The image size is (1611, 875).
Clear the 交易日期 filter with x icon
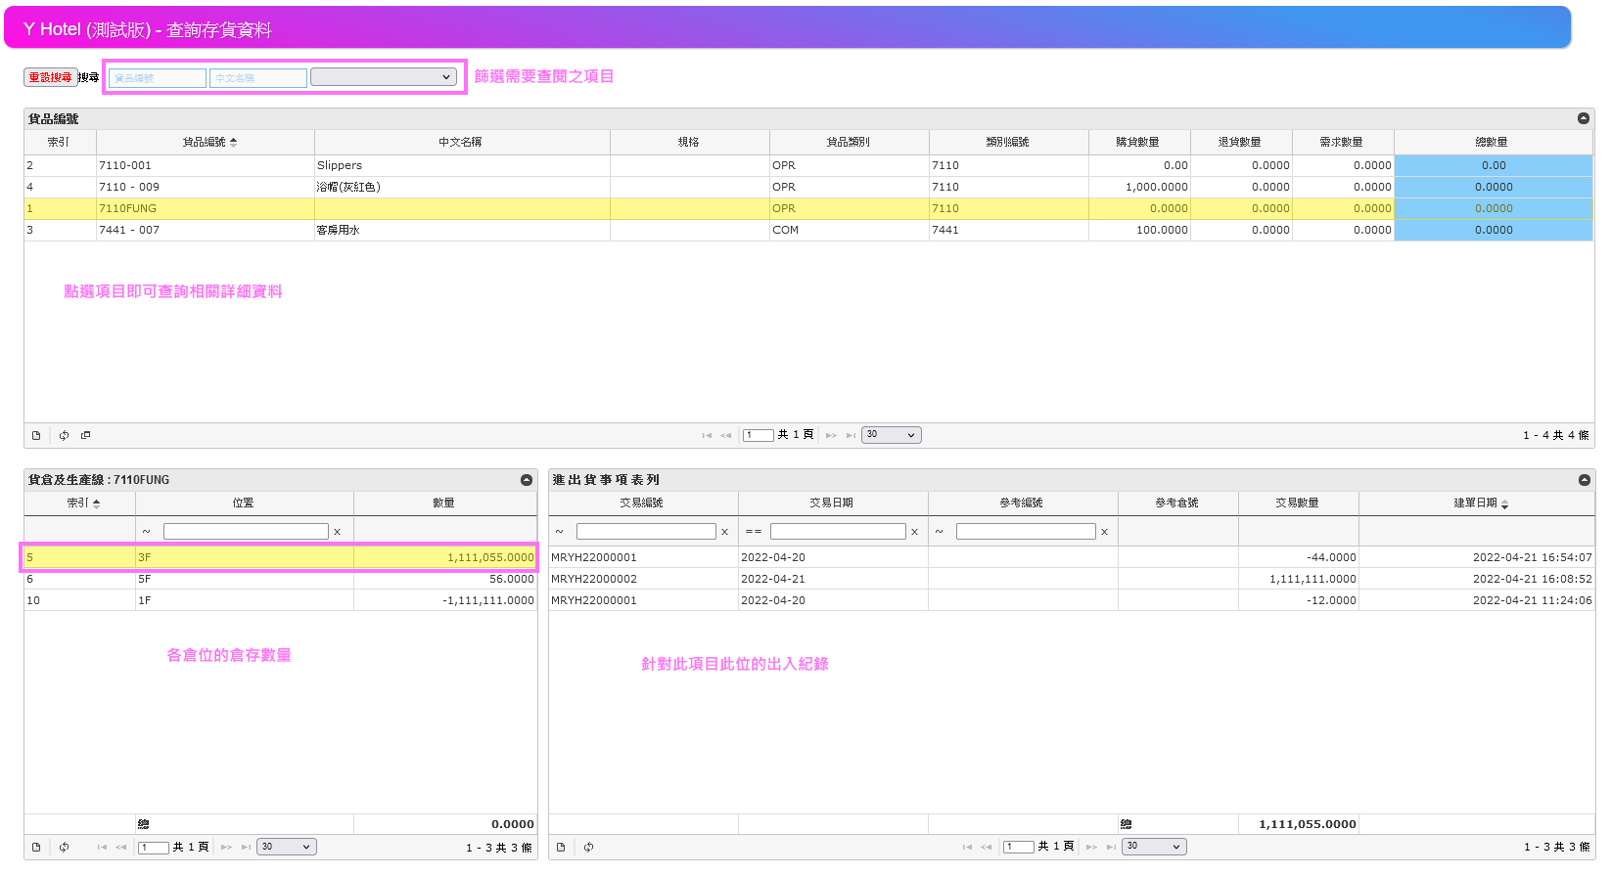click(914, 532)
